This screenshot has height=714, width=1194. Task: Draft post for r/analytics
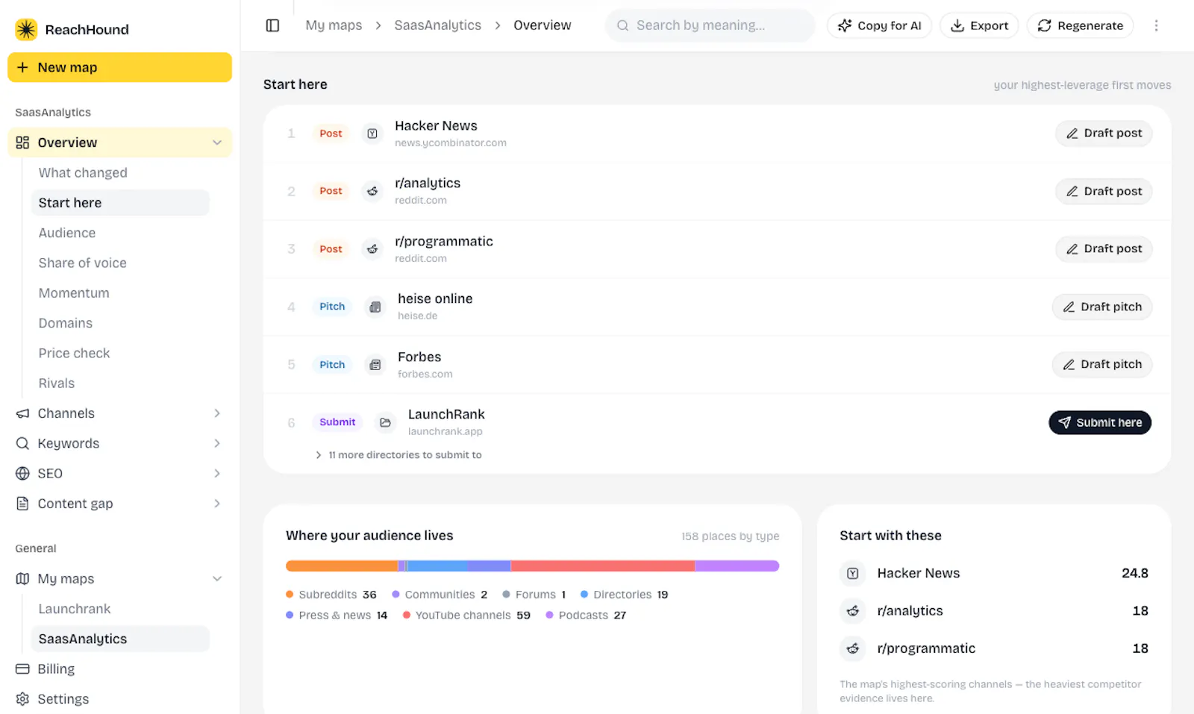[1104, 191]
